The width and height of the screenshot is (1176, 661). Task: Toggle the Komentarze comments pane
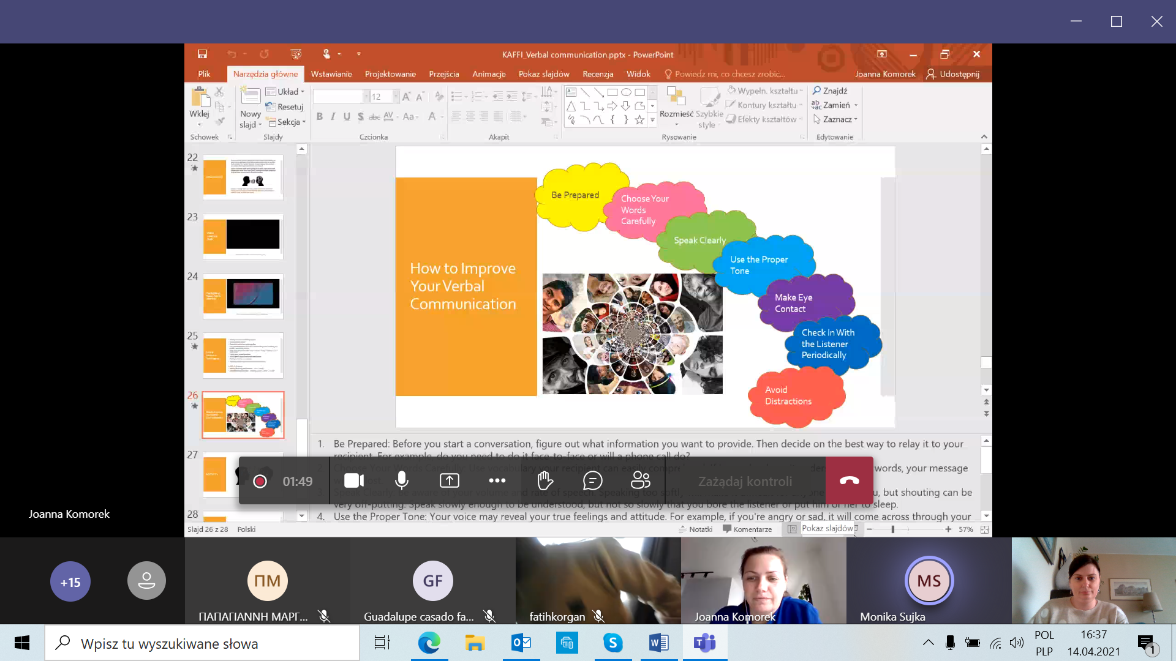click(747, 529)
